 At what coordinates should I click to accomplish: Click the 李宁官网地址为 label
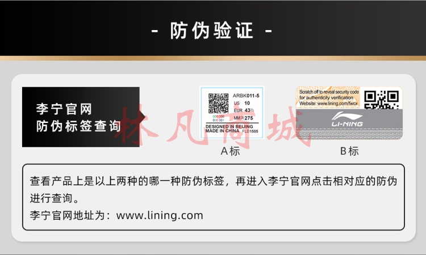70,215
